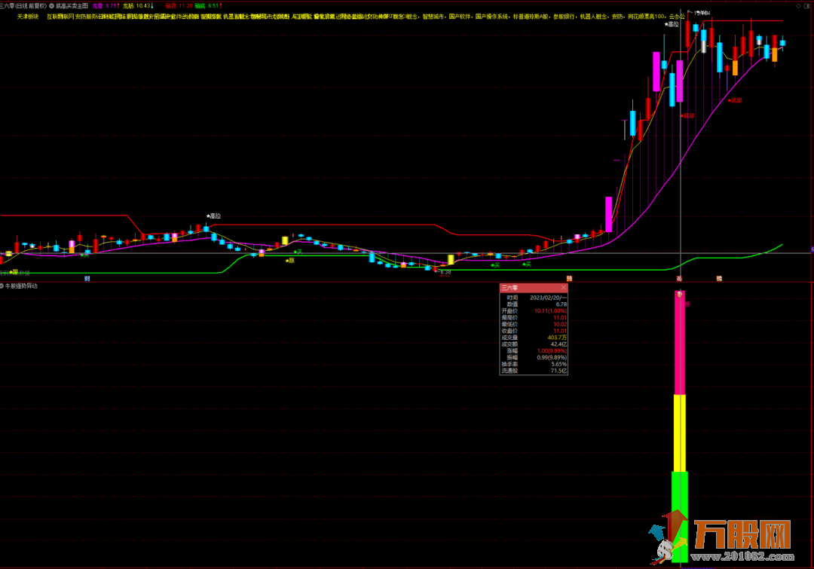Click the 6.38 low price label
Image resolution: width=814 pixels, height=569 pixels.
445,272
